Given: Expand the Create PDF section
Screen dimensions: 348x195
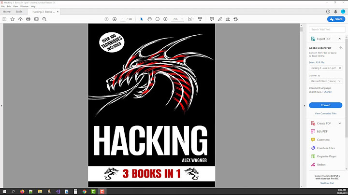Looking at the screenshot, I should (340, 123).
